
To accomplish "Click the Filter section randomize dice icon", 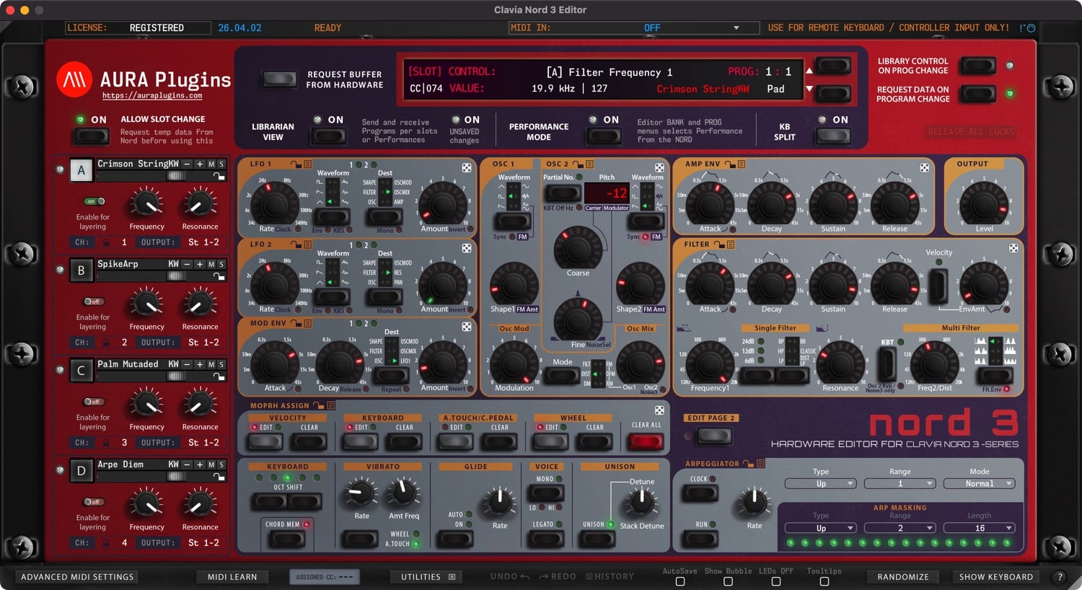I will tap(1013, 248).
